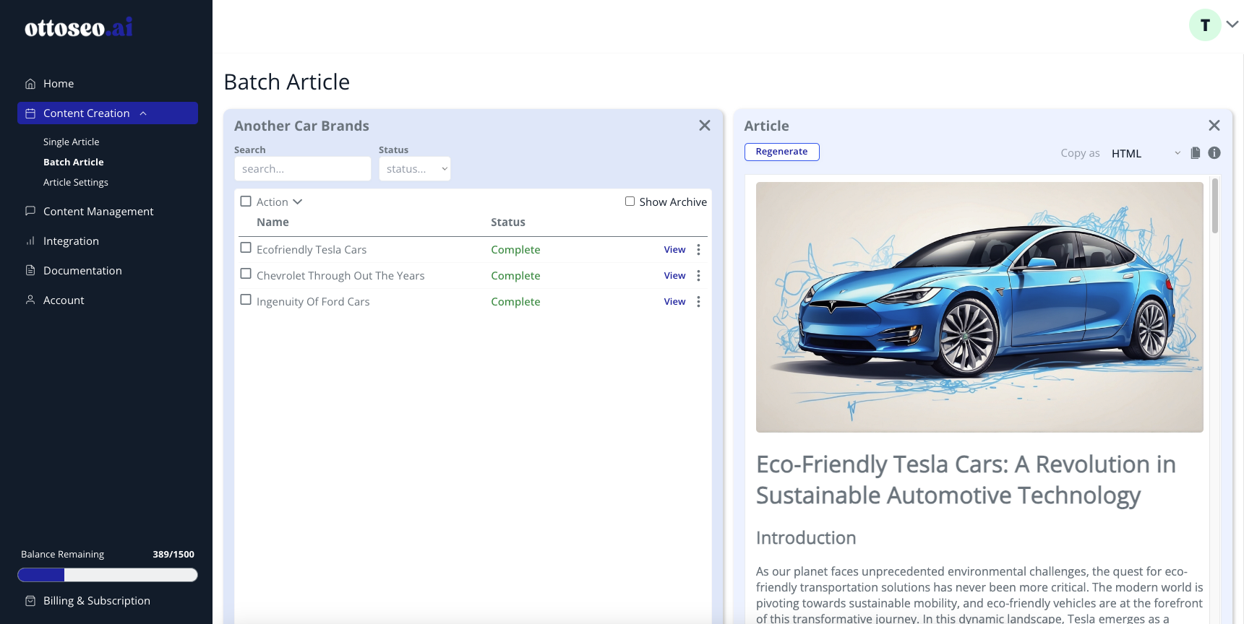Viewport: 1244px width, 624px height.
Task: Open the article info icon
Action: (x=1214, y=153)
